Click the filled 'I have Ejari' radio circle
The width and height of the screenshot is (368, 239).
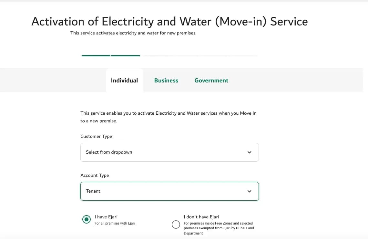click(x=86, y=219)
